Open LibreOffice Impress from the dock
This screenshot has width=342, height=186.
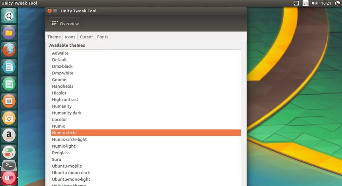coord(9,101)
